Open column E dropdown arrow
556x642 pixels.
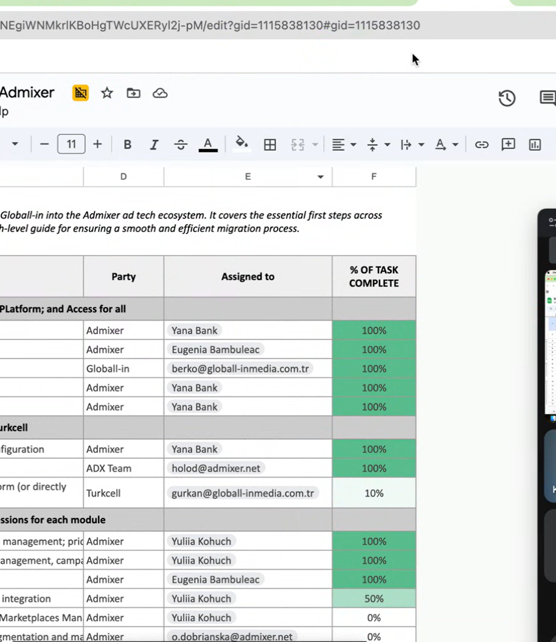click(x=321, y=177)
